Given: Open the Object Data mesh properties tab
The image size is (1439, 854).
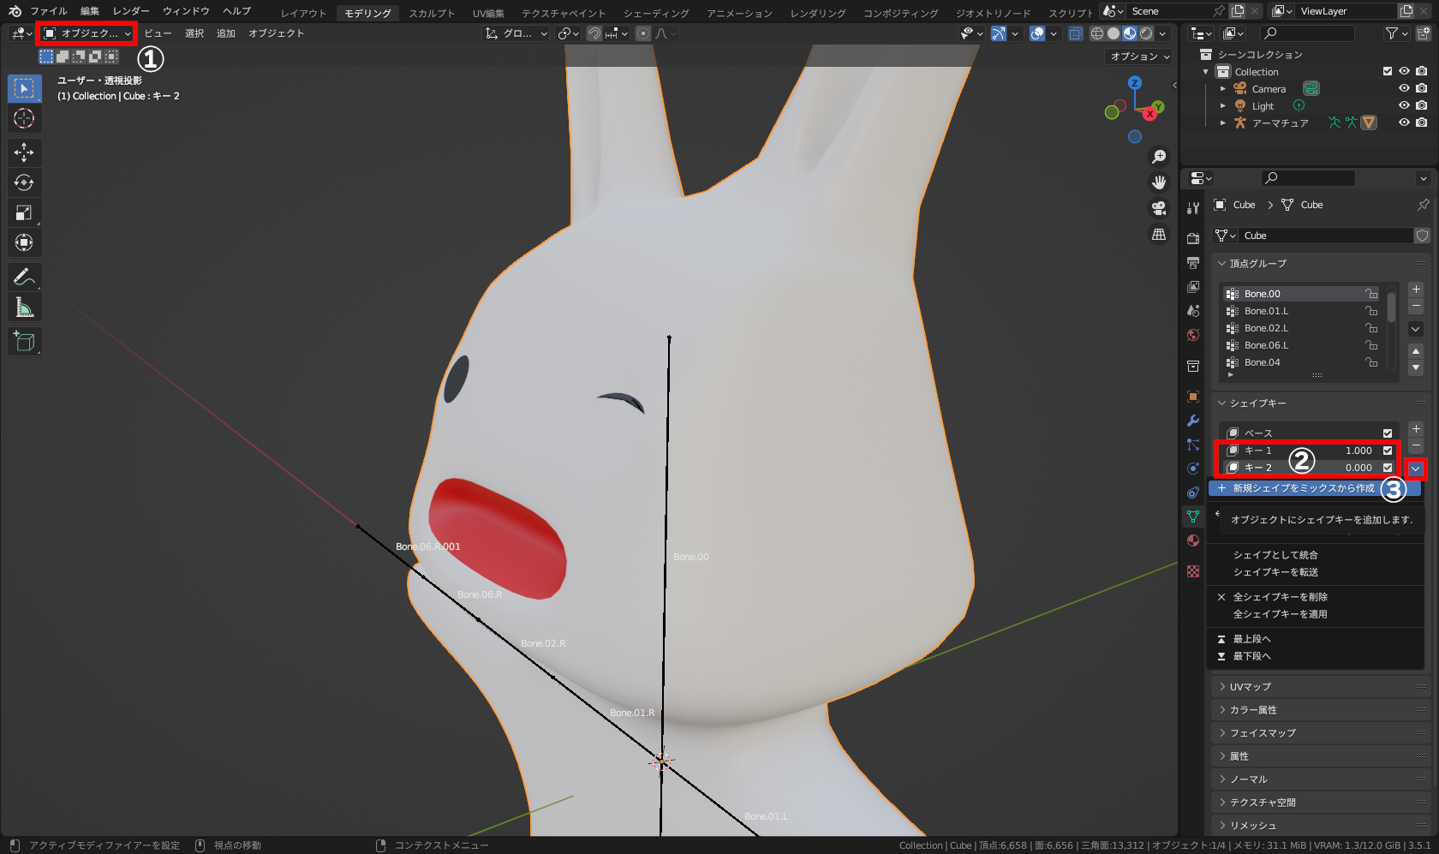Looking at the screenshot, I should 1193,517.
